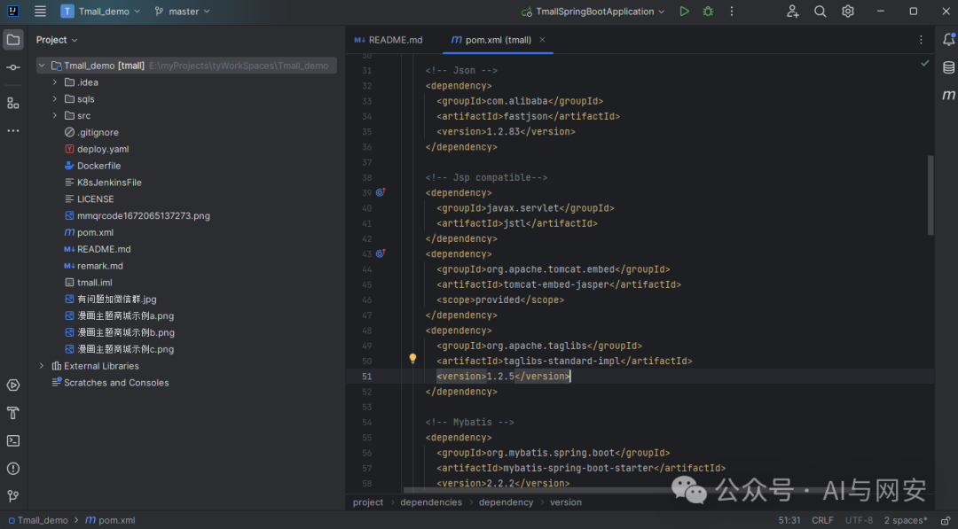Image resolution: width=958 pixels, height=529 pixels.
Task: Open the Database tool window
Action: click(948, 67)
